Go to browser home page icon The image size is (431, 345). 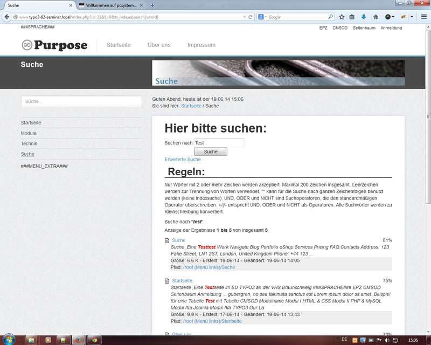click(x=376, y=17)
